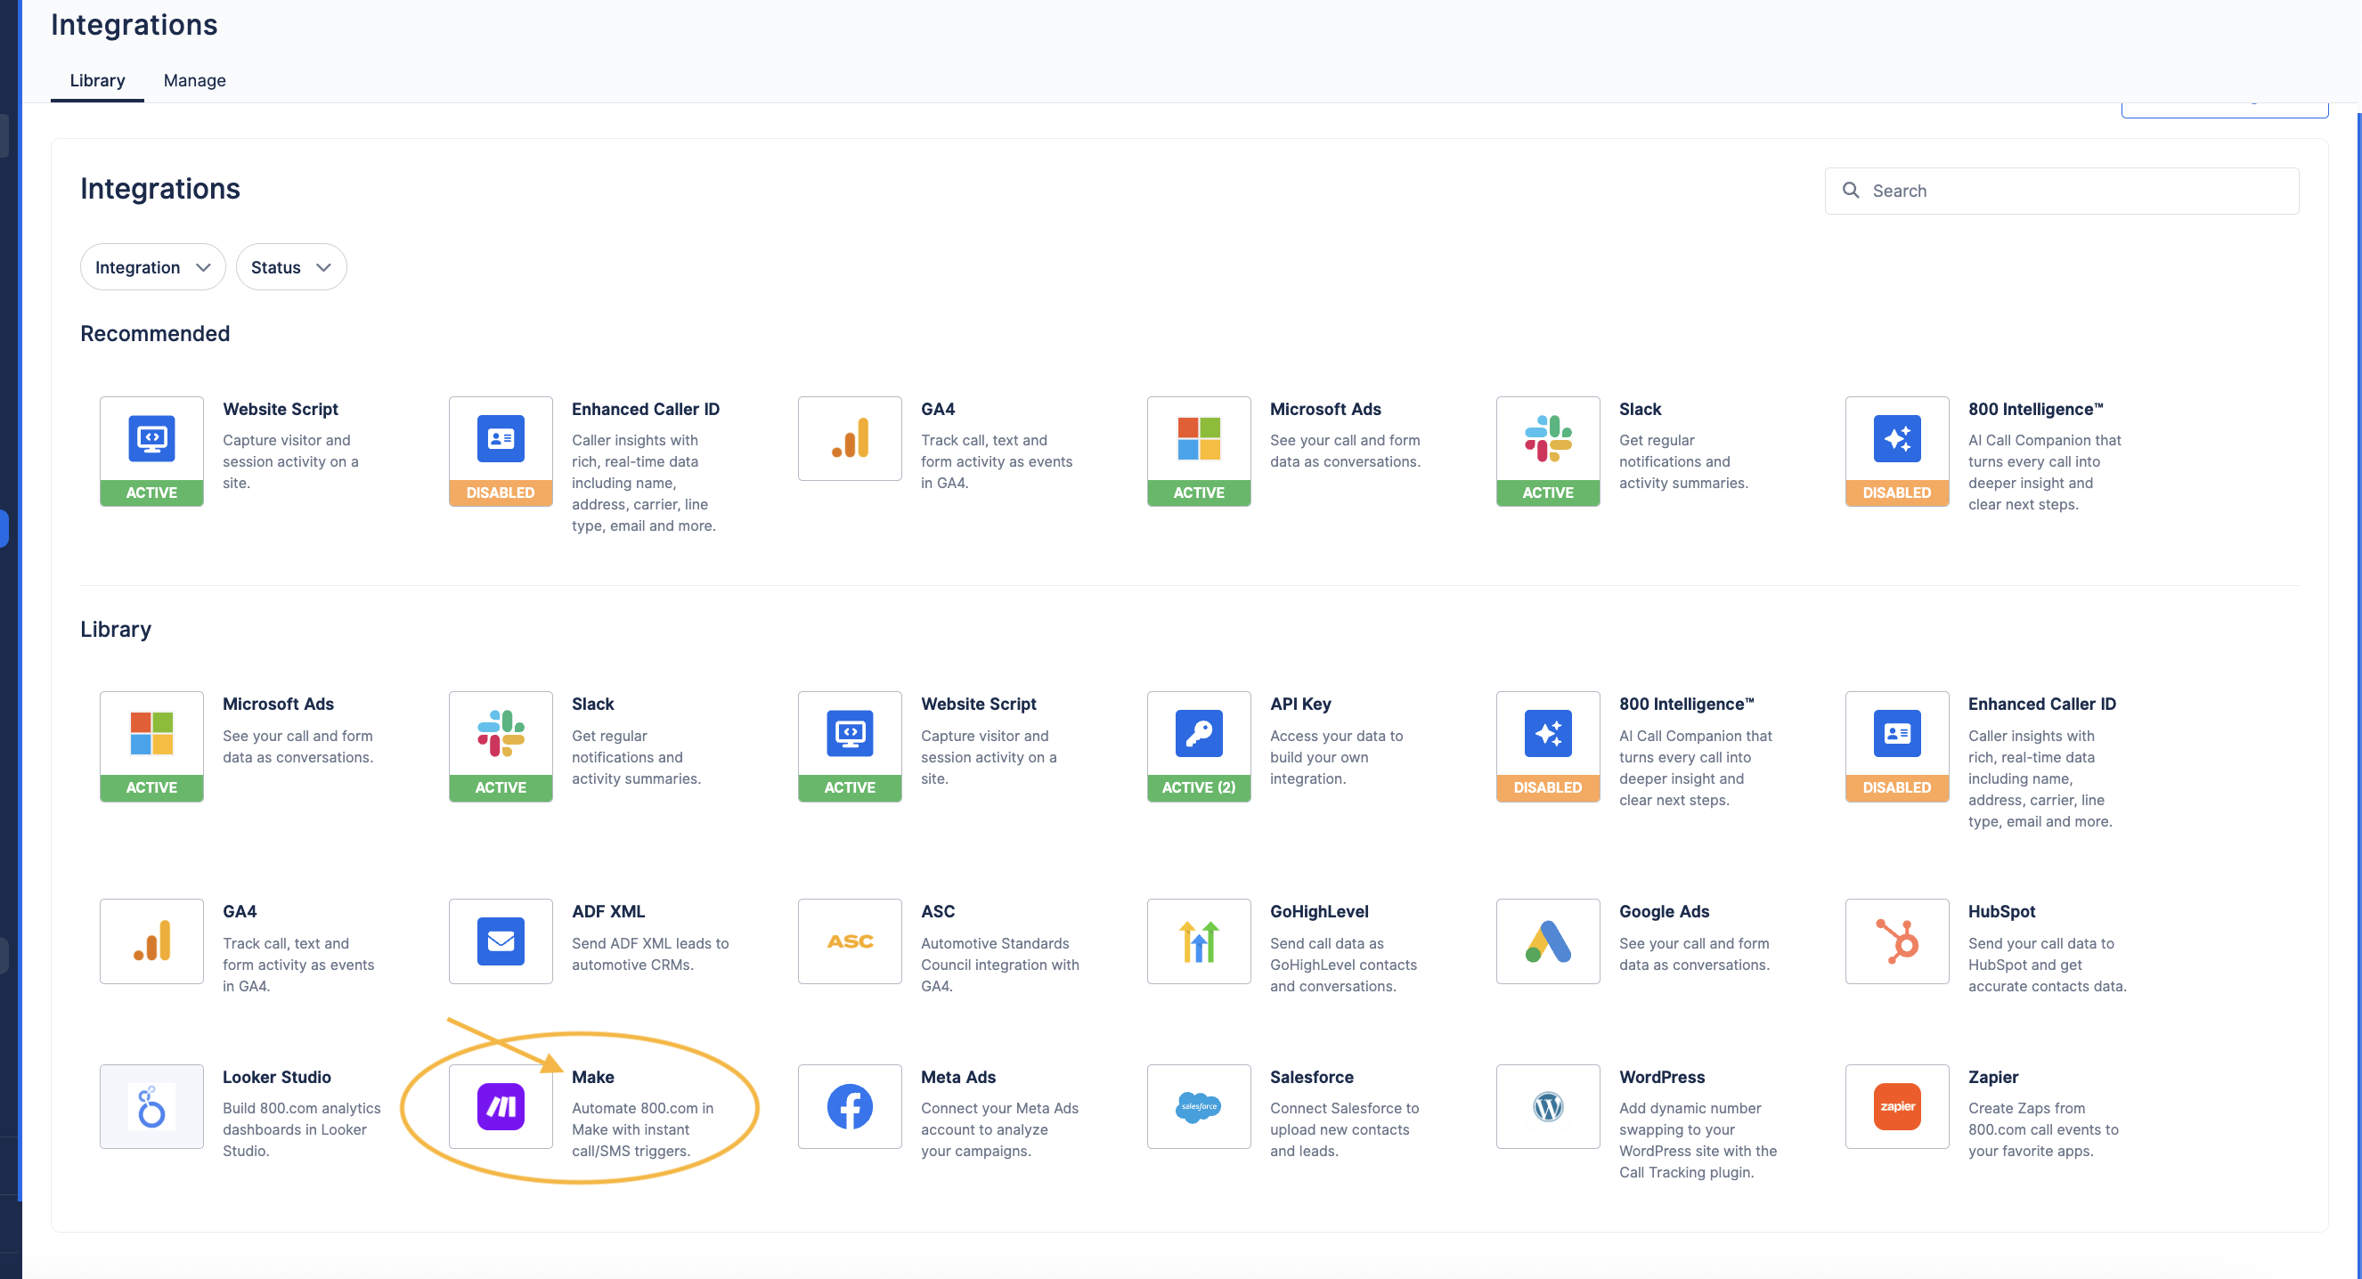
Task: Click the Make integration title
Action: 593,1078
